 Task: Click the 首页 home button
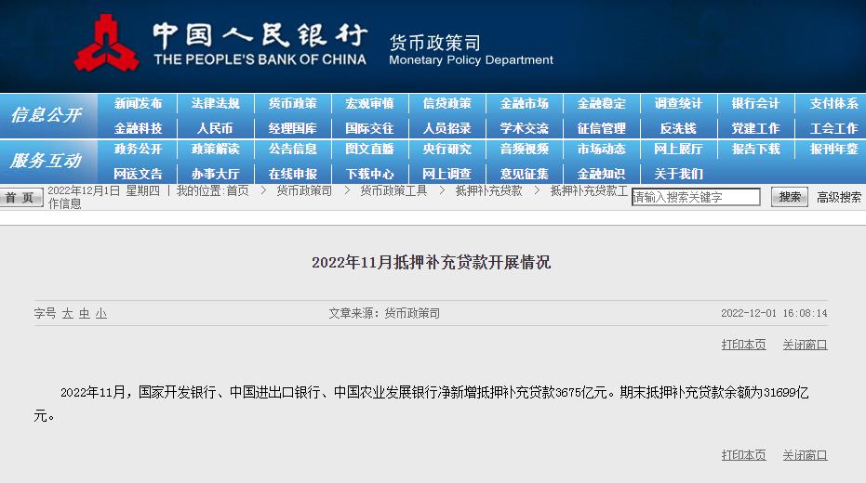coord(20,198)
